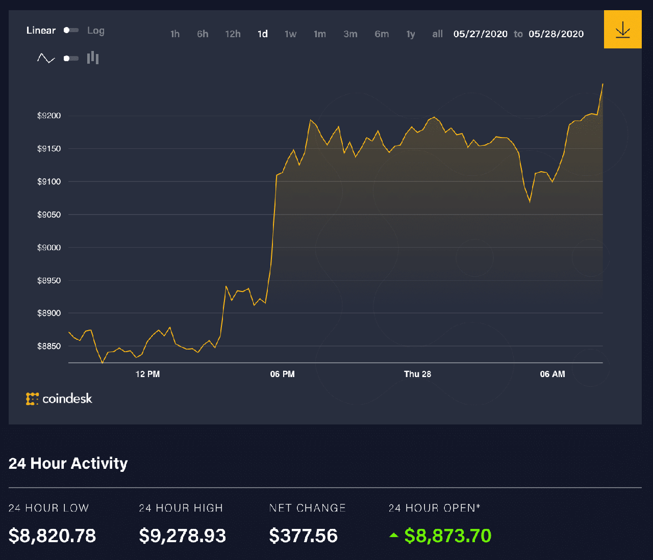Switch to the 3m time range

click(x=350, y=34)
